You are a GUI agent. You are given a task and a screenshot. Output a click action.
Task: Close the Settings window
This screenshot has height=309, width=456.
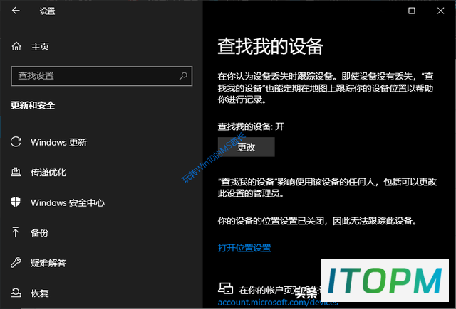click(440, 11)
